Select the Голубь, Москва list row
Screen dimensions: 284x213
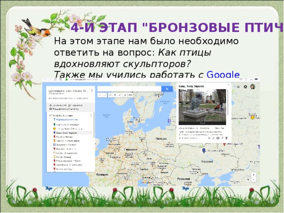[x=63, y=137]
